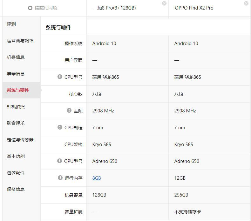
Task: Click info icon next to 主频
Action: tap(69, 110)
